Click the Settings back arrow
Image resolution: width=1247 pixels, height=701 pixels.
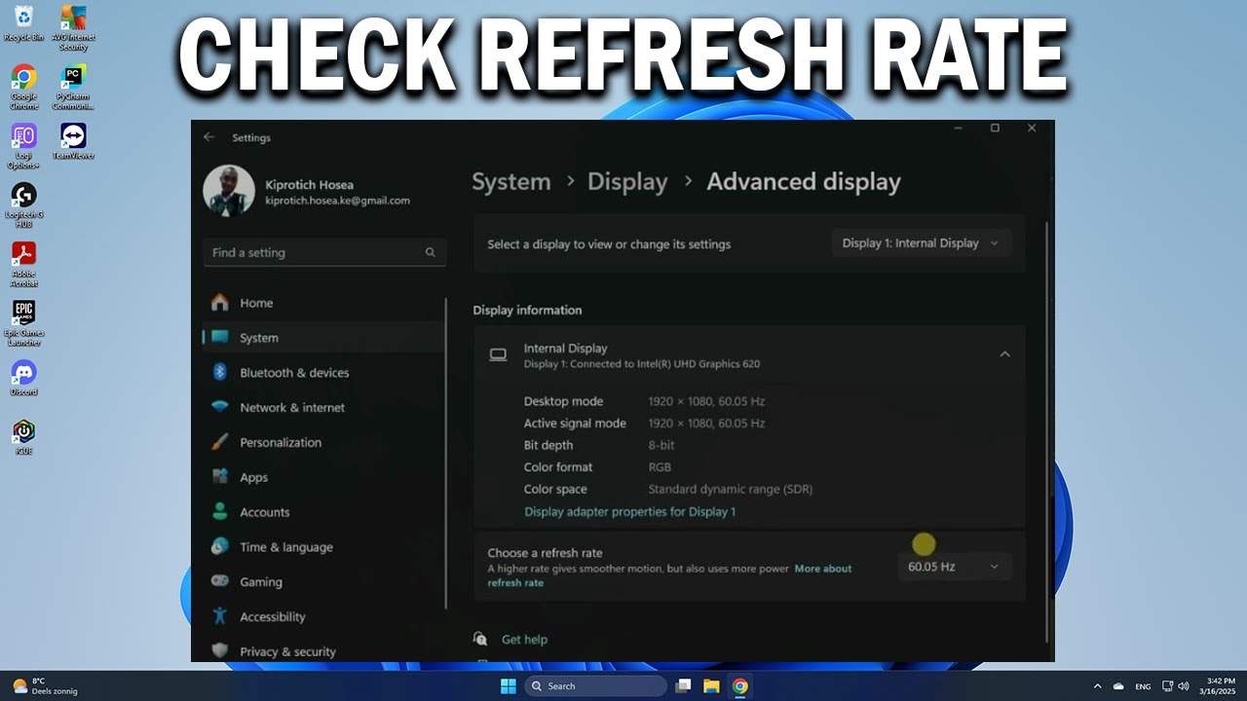click(208, 137)
